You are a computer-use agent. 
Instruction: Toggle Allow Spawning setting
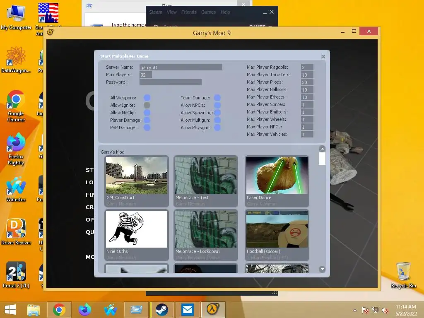(x=217, y=113)
